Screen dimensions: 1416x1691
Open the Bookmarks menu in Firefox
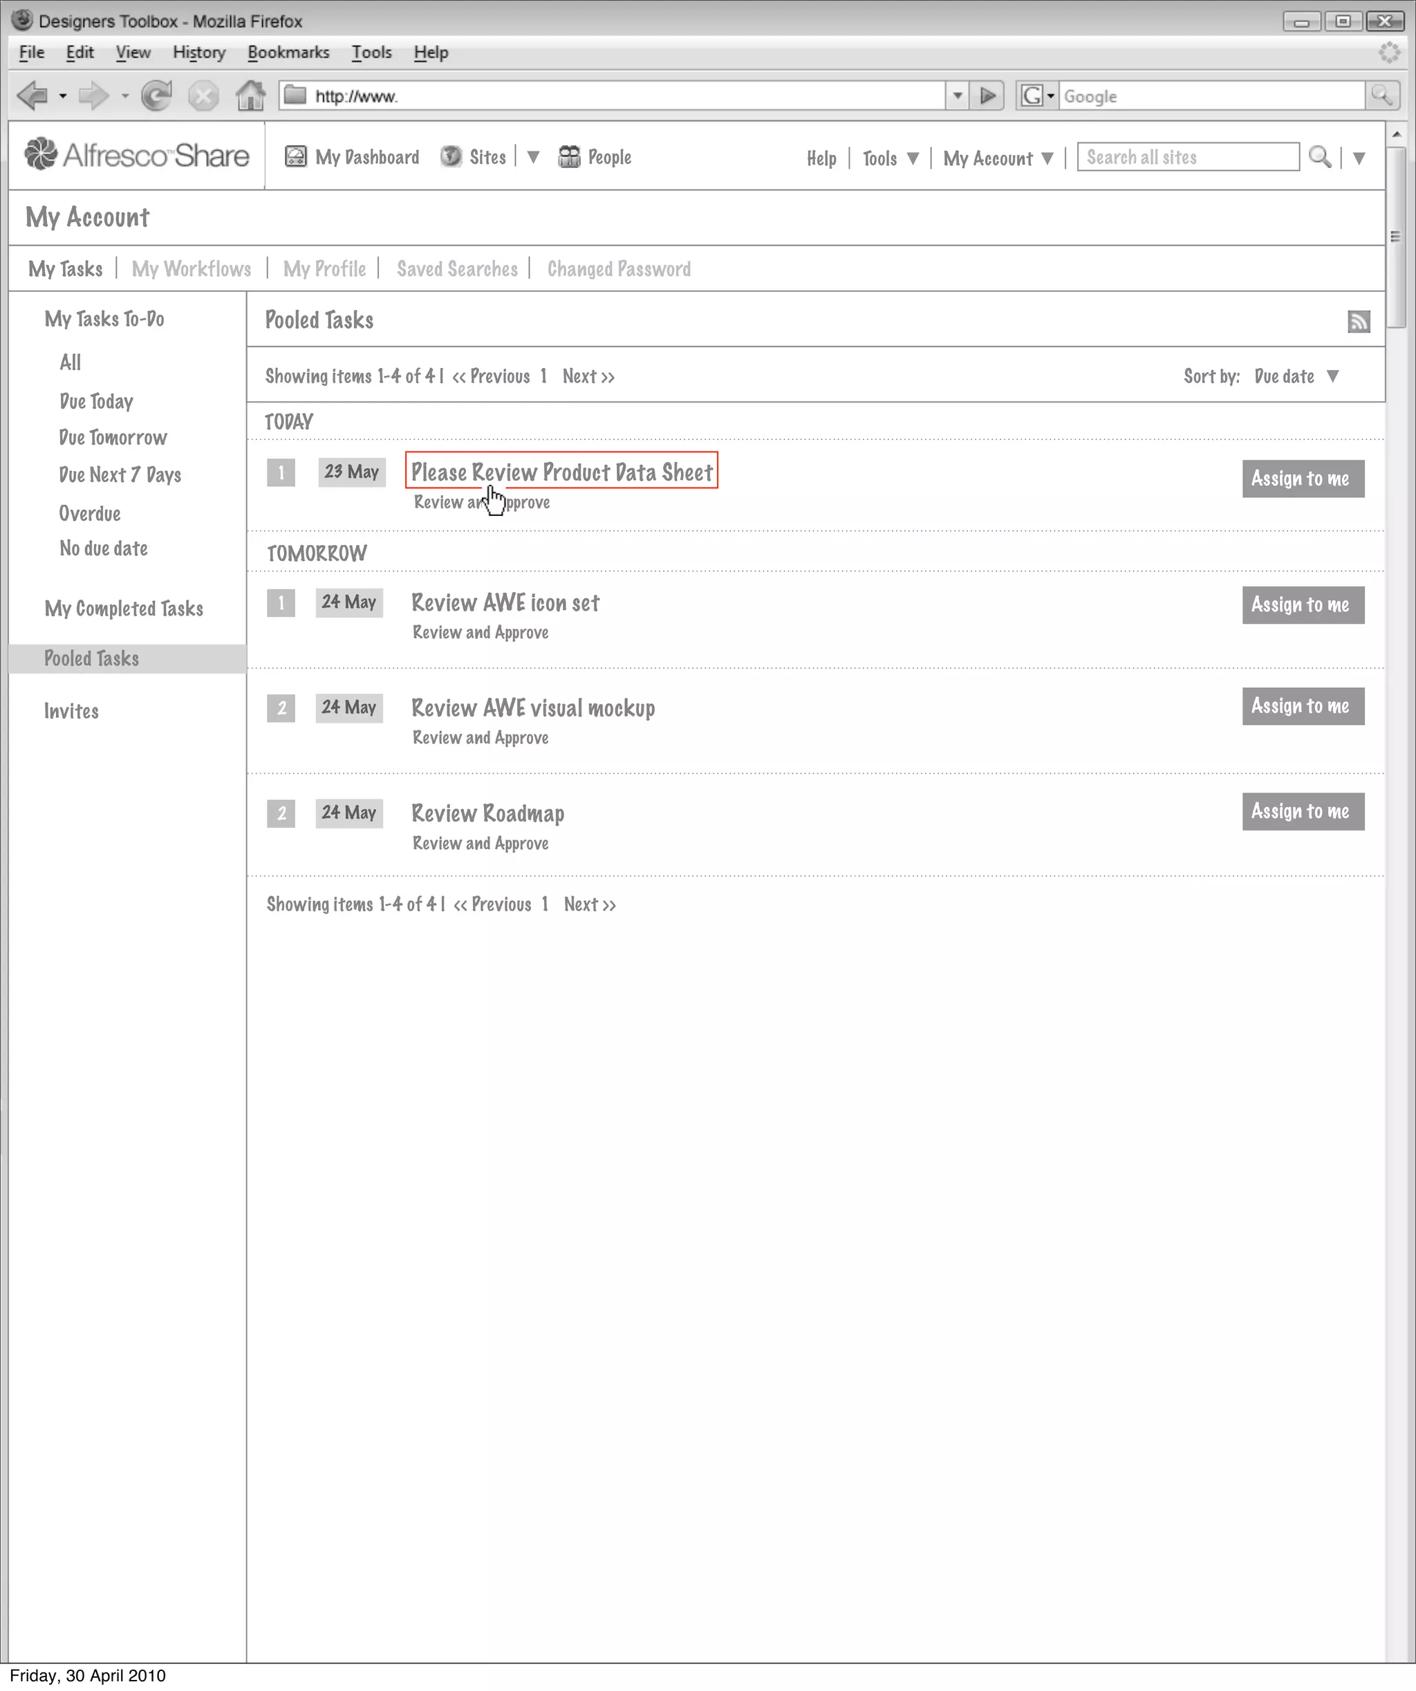click(288, 53)
